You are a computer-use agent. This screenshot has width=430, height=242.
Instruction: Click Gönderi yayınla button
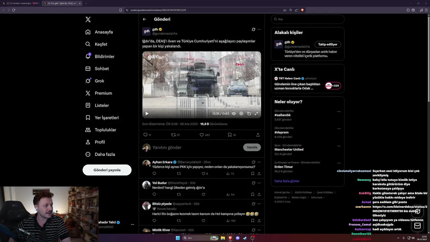coord(107,170)
